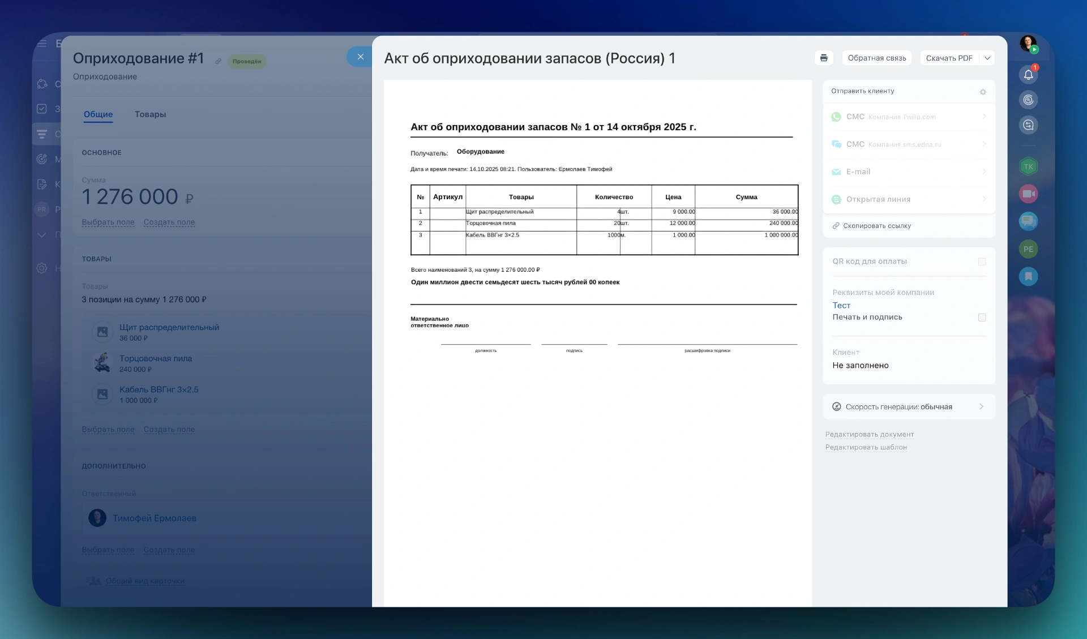
Task: Click Редактировать шаблон link
Action: (x=866, y=447)
